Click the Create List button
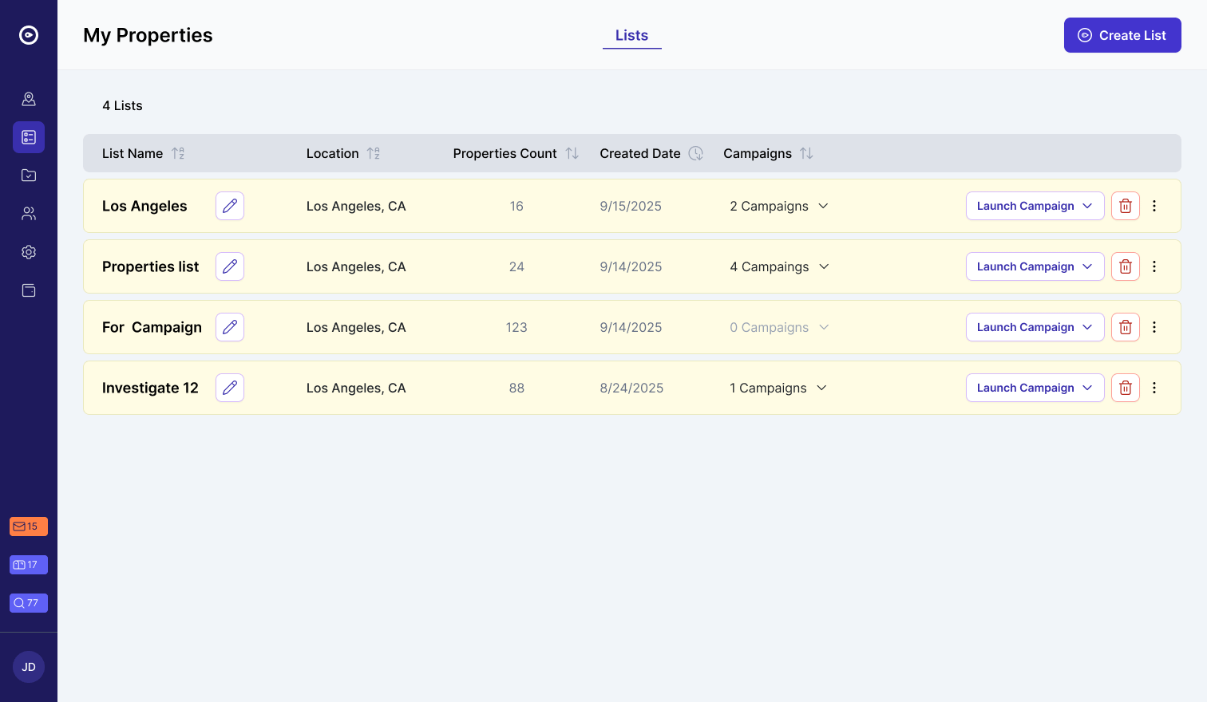This screenshot has width=1207, height=702. (x=1122, y=35)
